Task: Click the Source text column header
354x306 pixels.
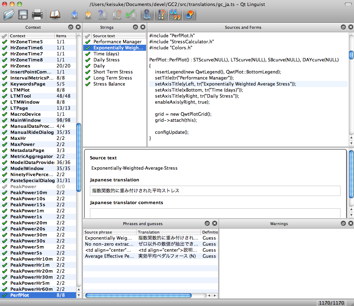Action: click(118, 36)
